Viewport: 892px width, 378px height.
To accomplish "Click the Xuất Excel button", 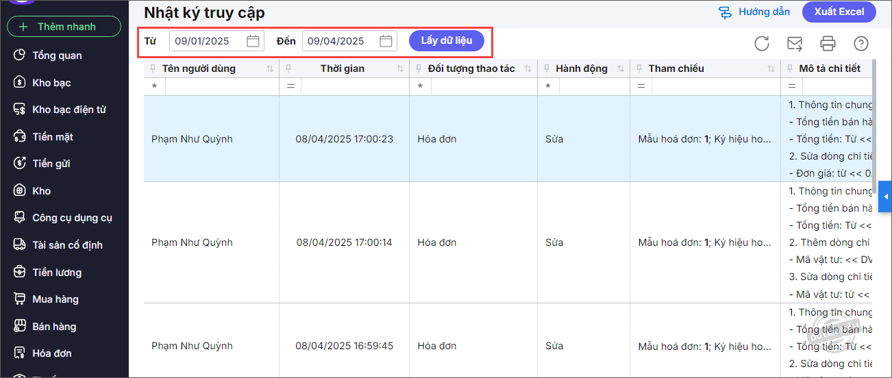I will click(839, 12).
